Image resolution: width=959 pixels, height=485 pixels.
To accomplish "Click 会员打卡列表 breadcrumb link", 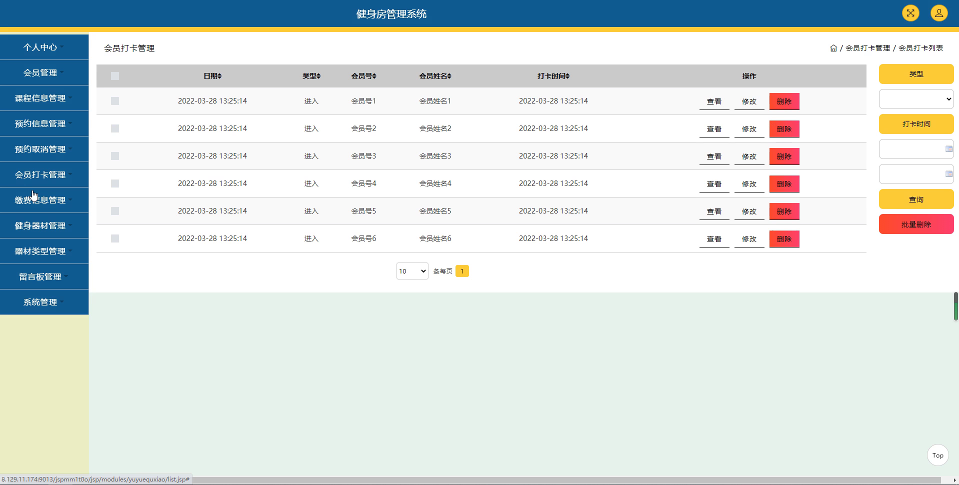I will [x=920, y=48].
